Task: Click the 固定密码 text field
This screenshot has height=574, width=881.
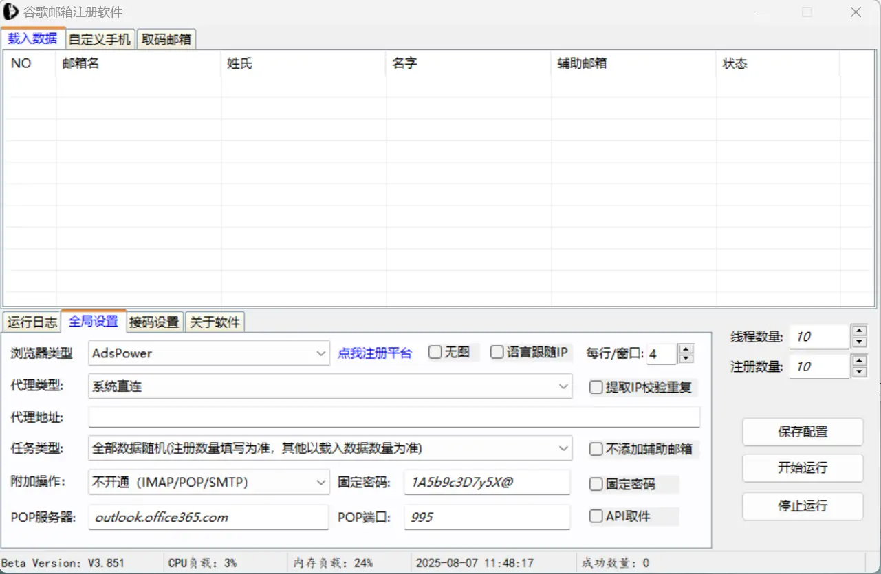Action: [x=487, y=482]
